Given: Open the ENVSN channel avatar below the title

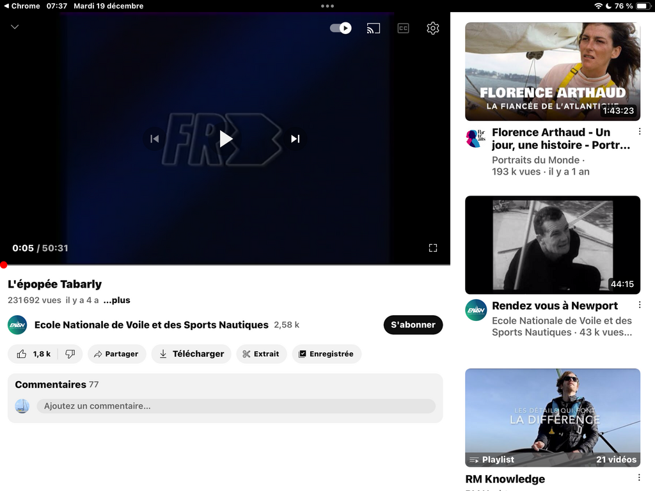Looking at the screenshot, I should point(17,325).
